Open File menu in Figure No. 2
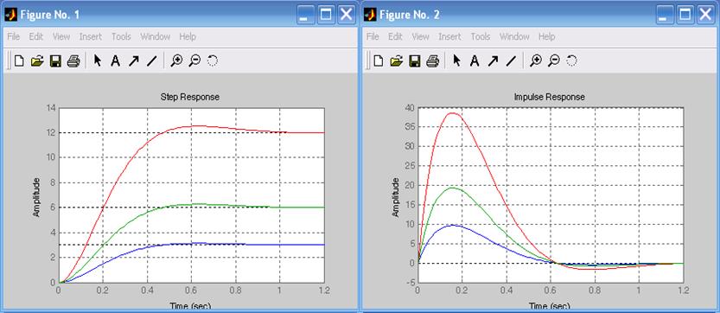Screen dimensions: 720x313 pos(373,36)
